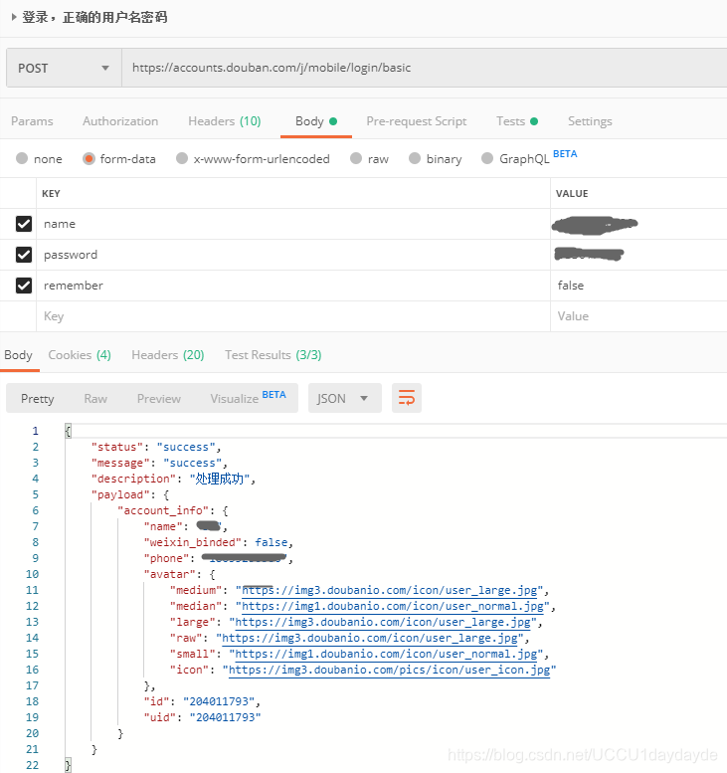This screenshot has width=727, height=773.
Task: Uncheck the name parameter checkbox
Action: point(24,224)
